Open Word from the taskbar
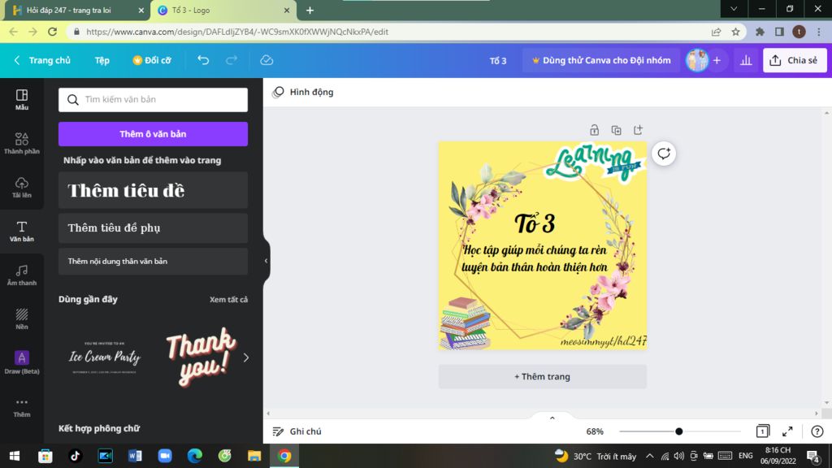 point(135,456)
